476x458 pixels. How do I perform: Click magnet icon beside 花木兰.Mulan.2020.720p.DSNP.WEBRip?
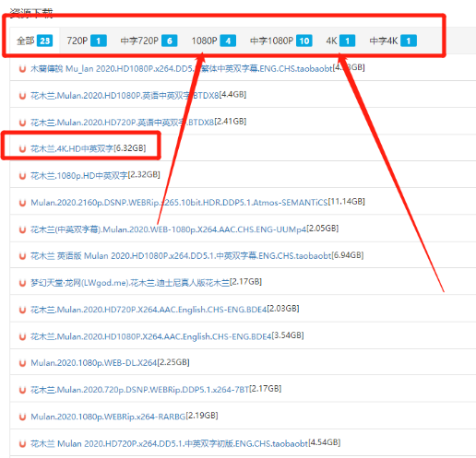(22, 390)
